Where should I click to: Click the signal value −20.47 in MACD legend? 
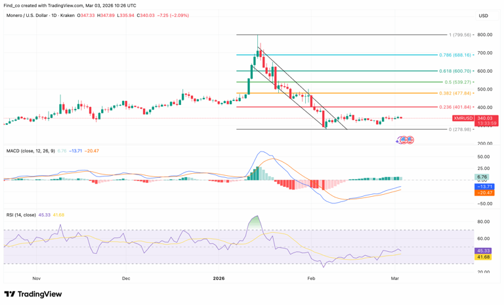pyautogui.click(x=92, y=151)
